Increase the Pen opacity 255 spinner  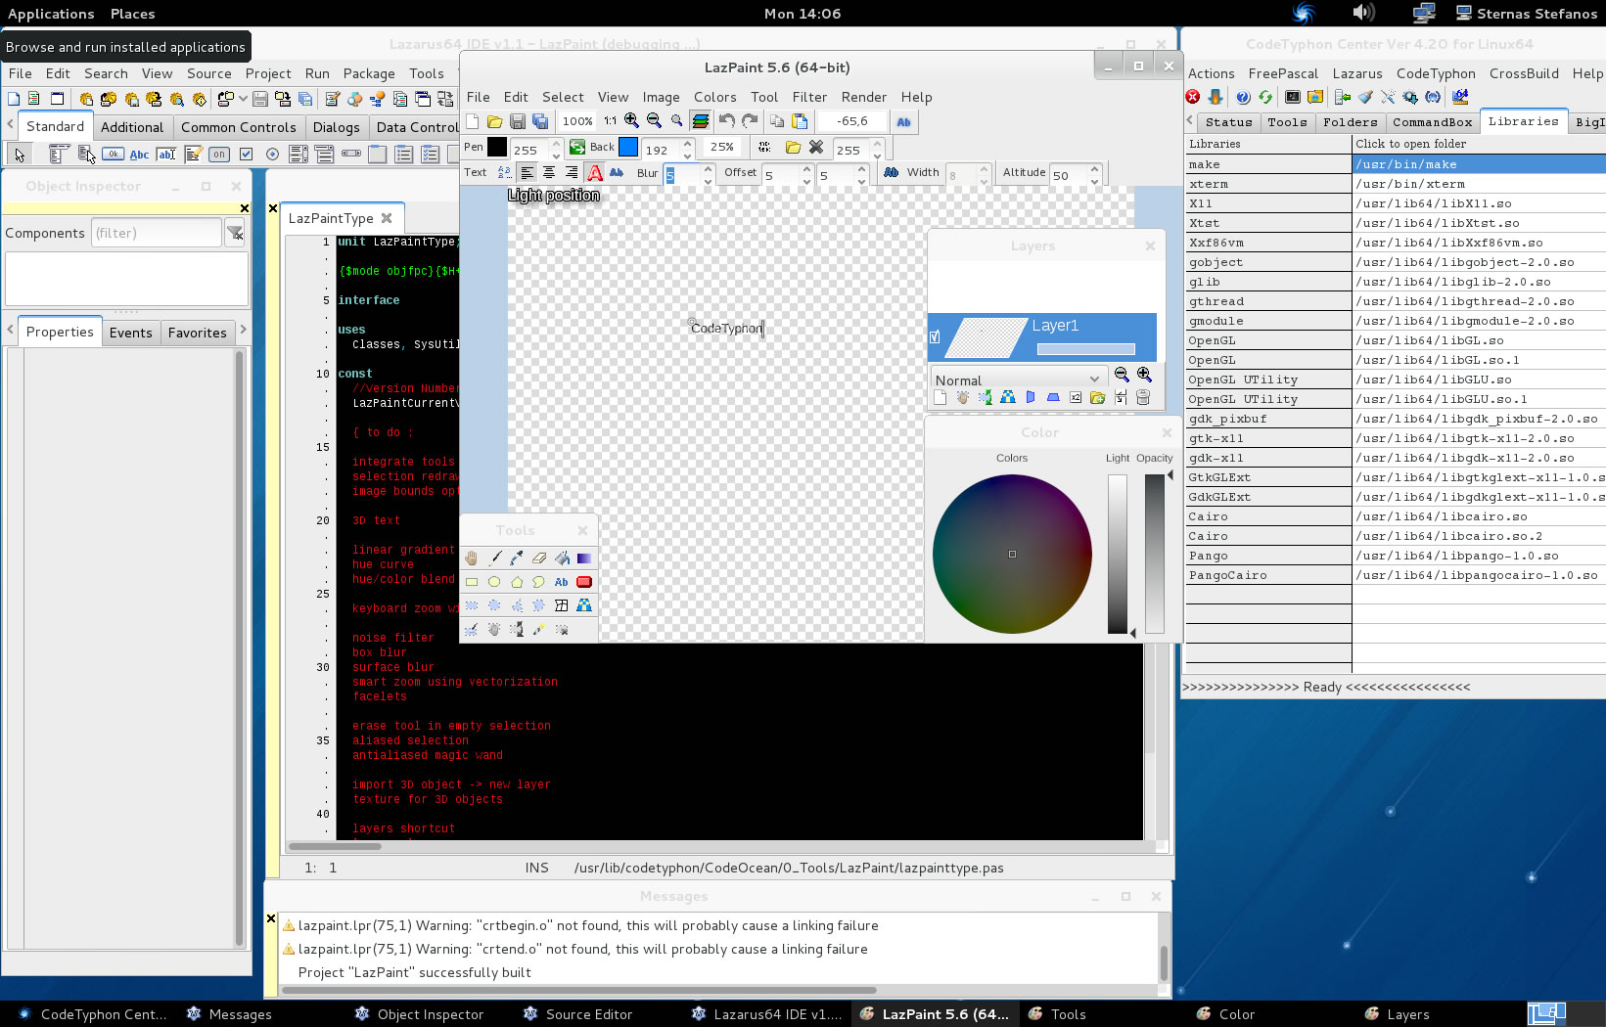click(x=556, y=143)
